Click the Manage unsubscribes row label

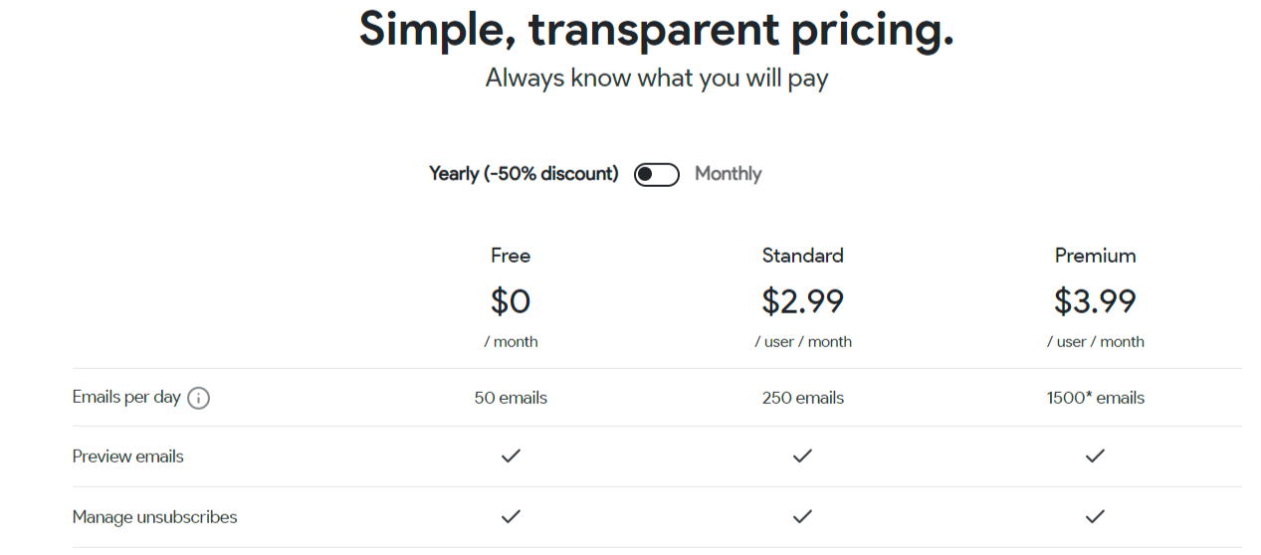154,517
